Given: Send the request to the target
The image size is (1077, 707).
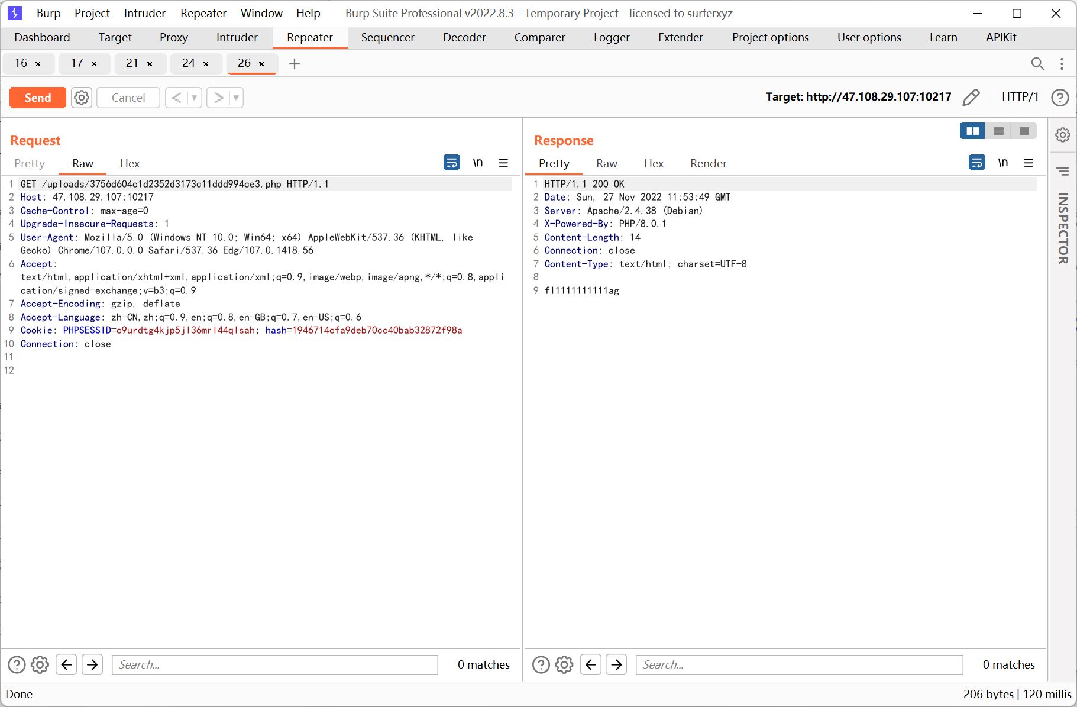Looking at the screenshot, I should 37,97.
